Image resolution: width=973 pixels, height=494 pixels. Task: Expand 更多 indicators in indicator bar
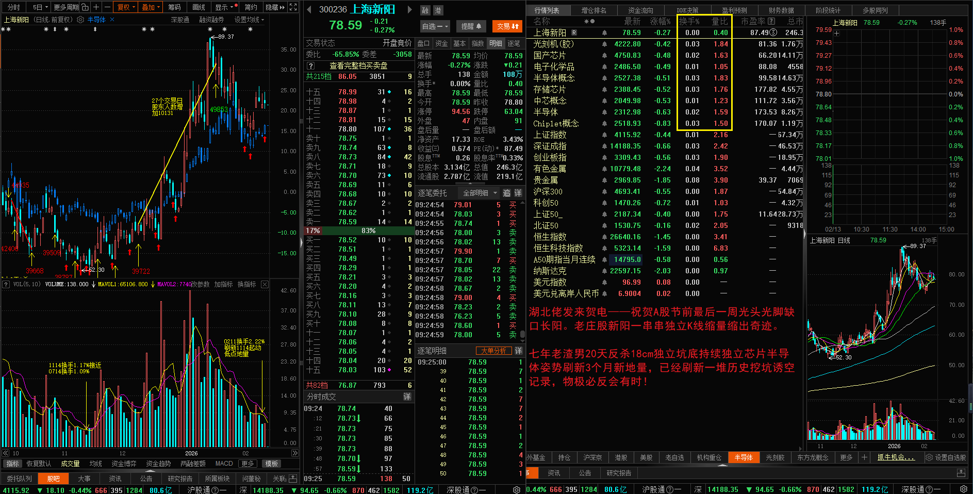pos(248,464)
